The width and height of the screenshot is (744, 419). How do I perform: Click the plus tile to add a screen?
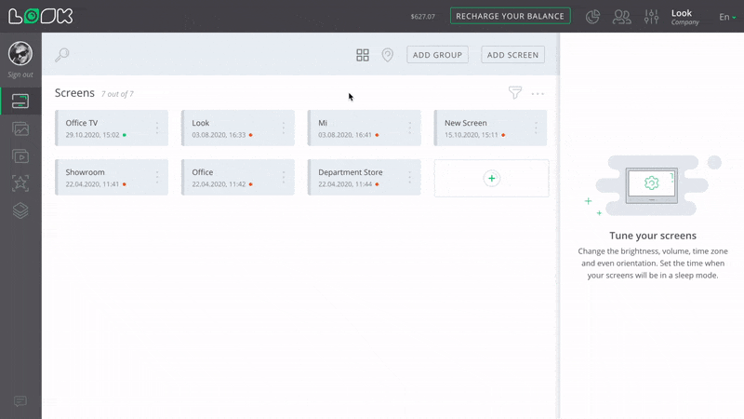pyautogui.click(x=492, y=178)
